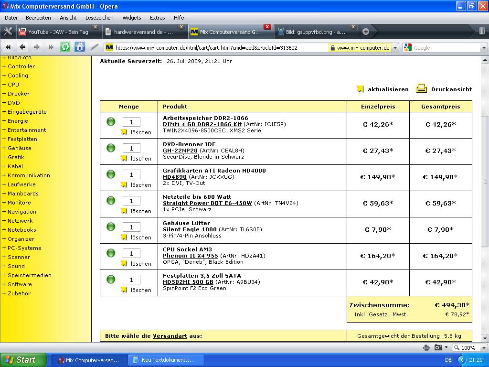Screen dimensions: 489x367
Task: Switch to the hardwareversand.de tab
Action: (144, 32)
